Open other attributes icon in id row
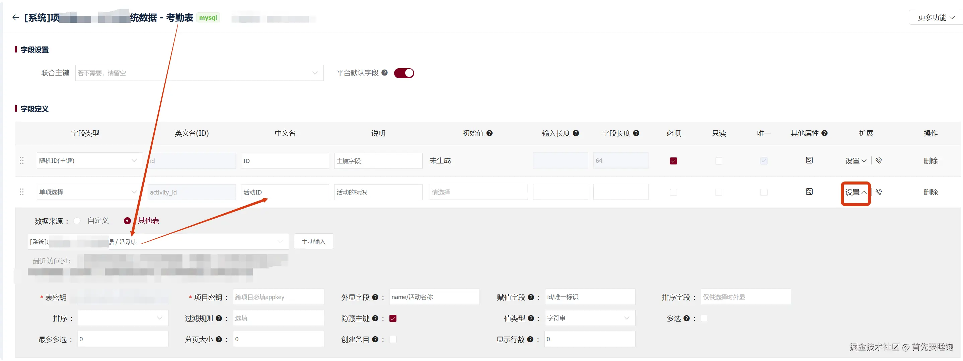 click(809, 160)
